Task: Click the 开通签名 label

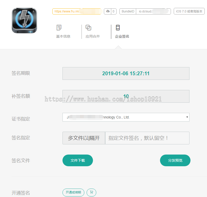Action: [21, 193]
